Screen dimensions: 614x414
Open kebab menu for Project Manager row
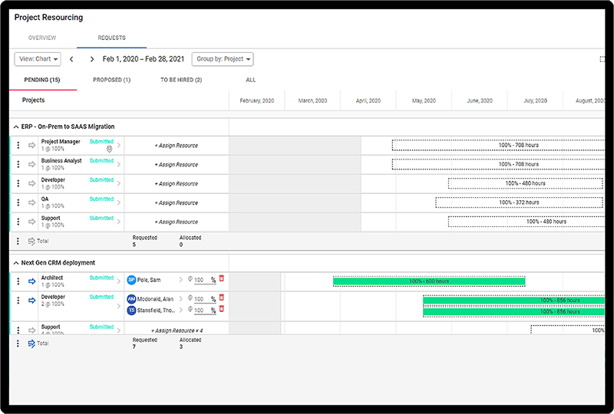18,145
